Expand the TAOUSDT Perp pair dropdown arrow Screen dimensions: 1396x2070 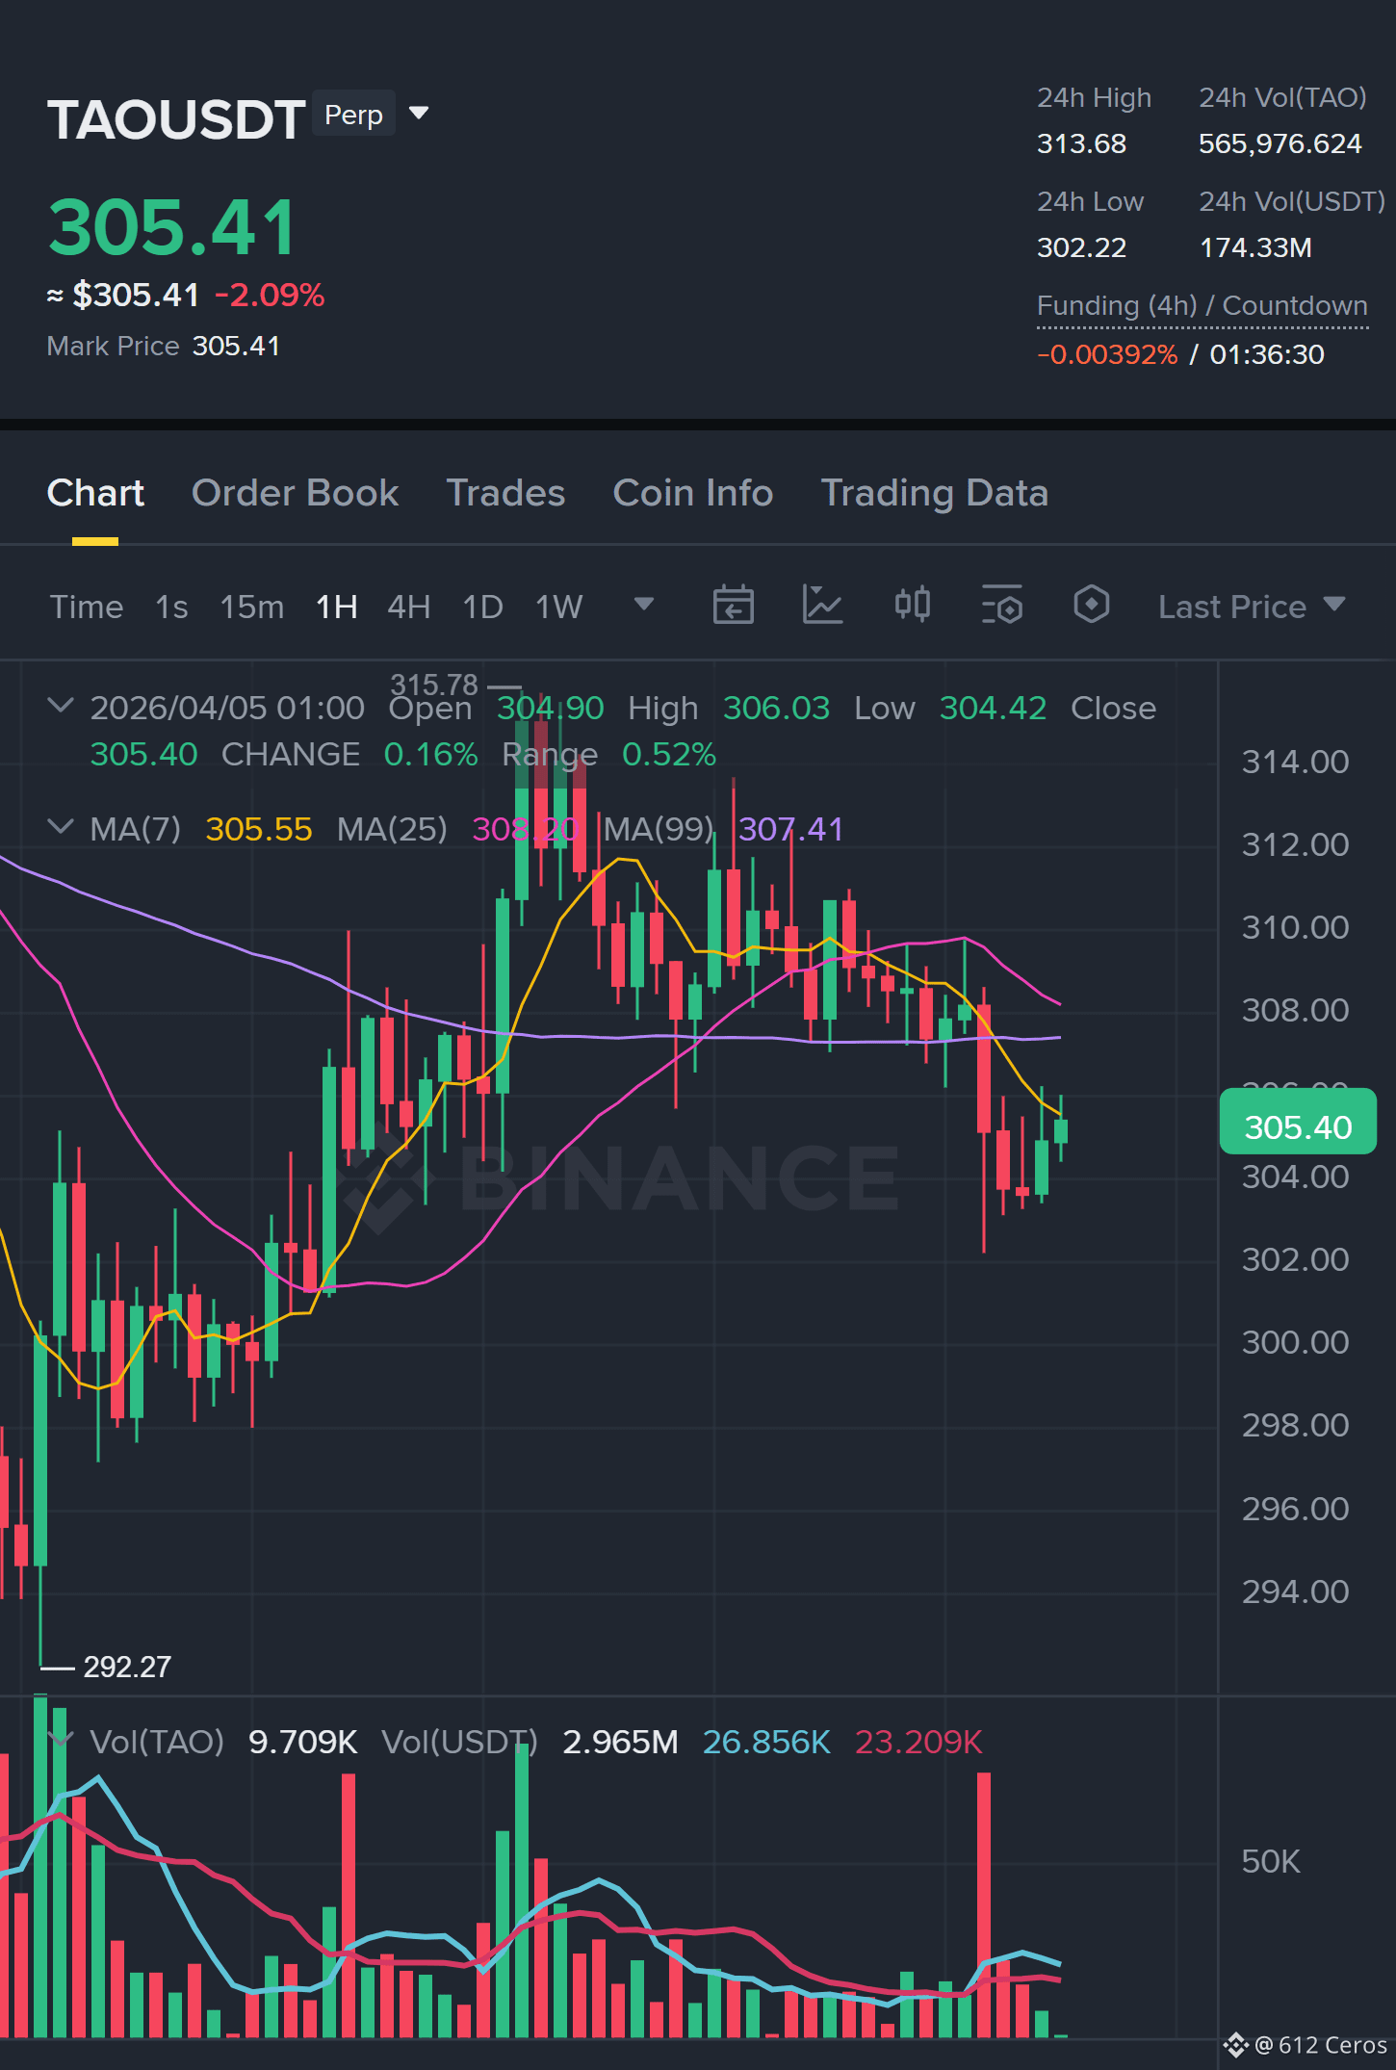(x=419, y=114)
